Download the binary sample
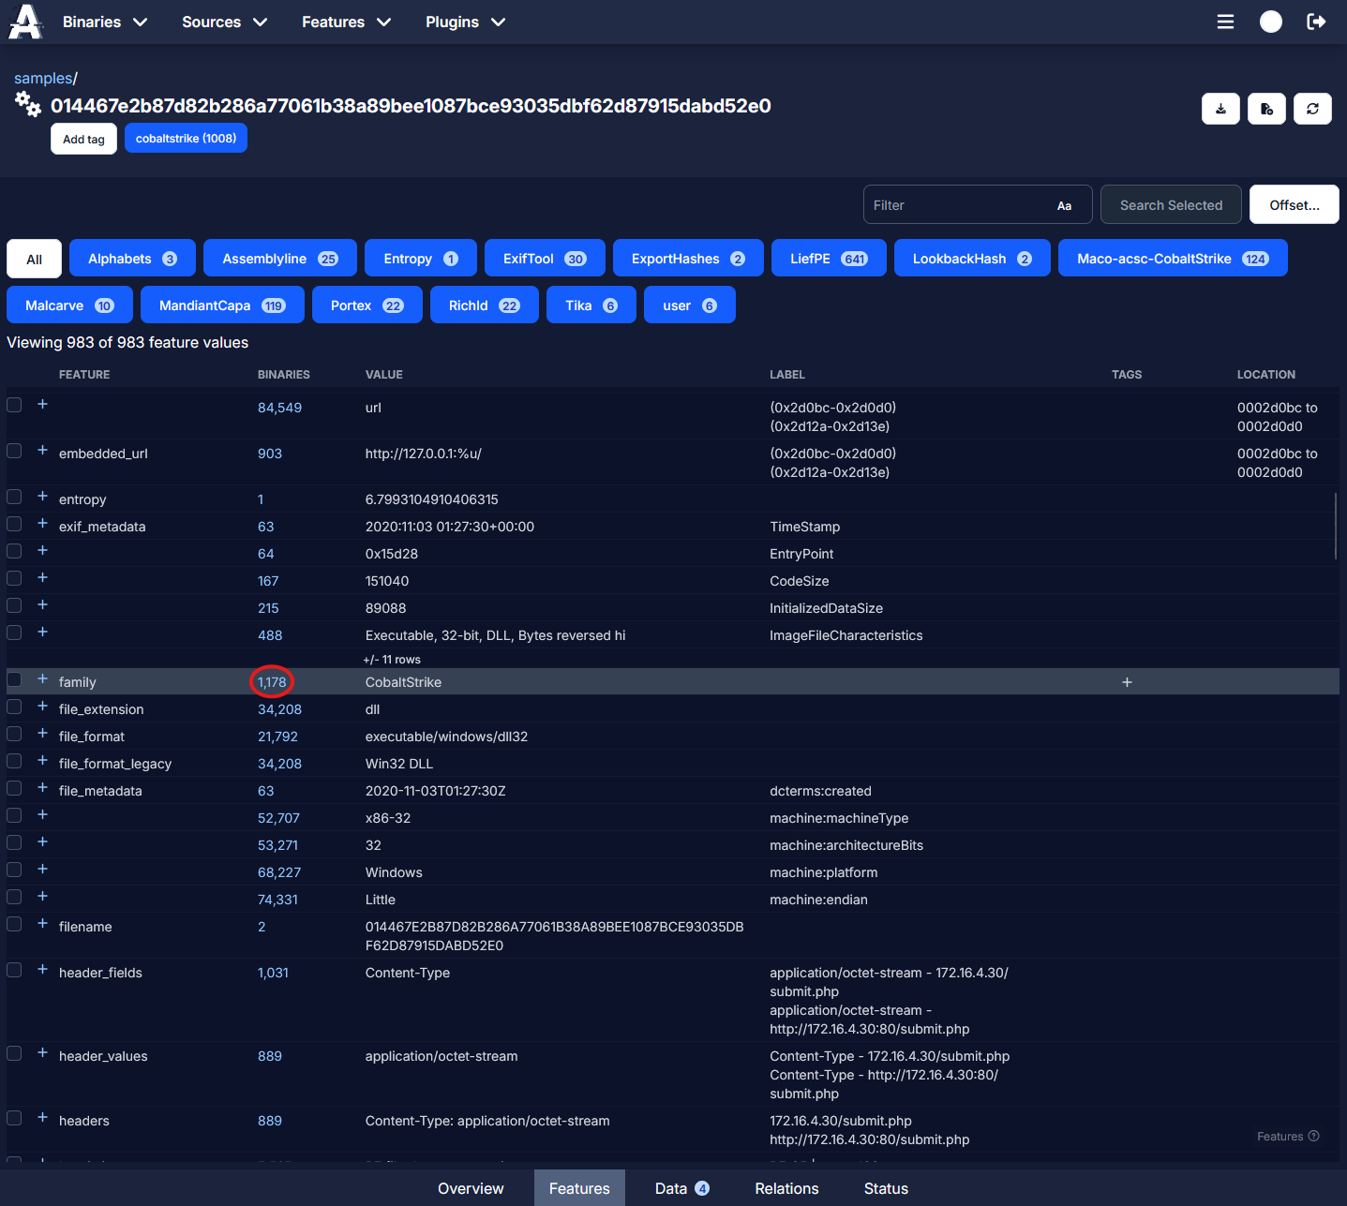This screenshot has width=1347, height=1206. click(x=1220, y=109)
